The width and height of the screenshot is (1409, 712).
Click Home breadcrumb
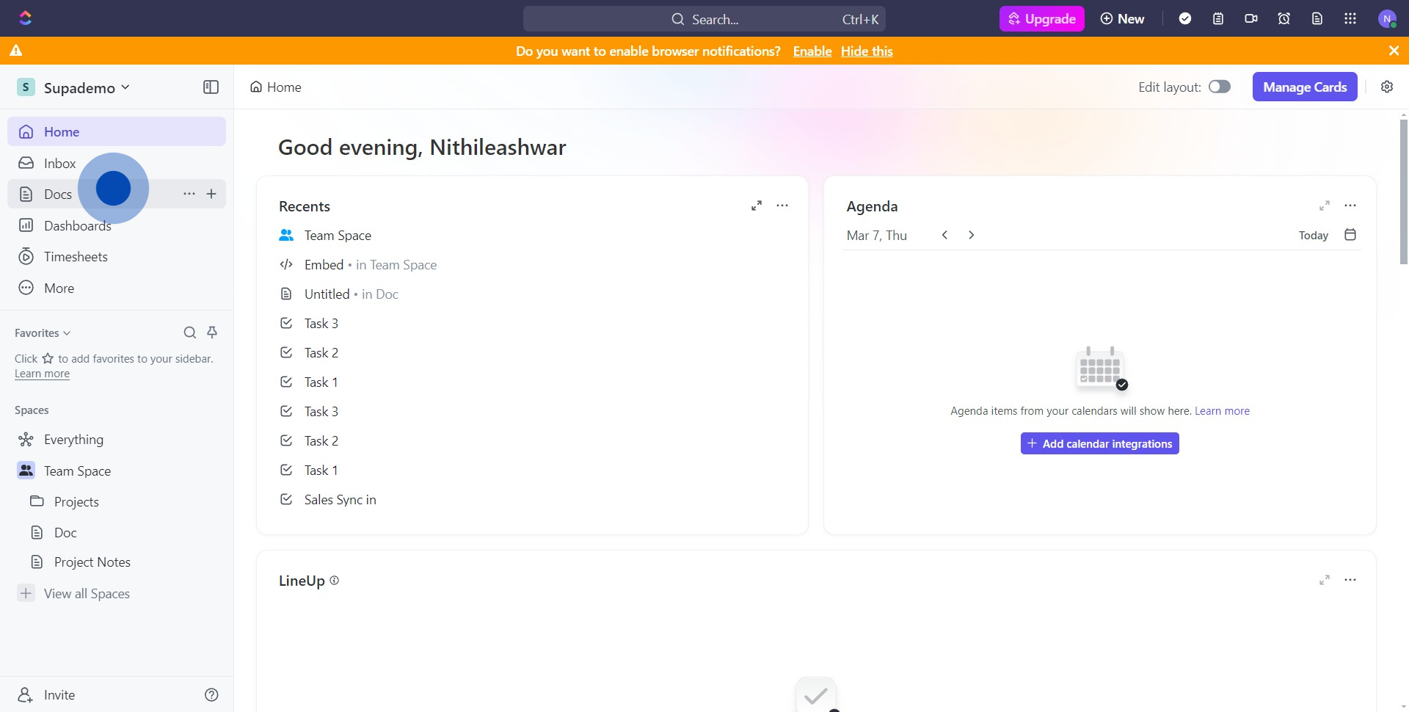tap(276, 87)
